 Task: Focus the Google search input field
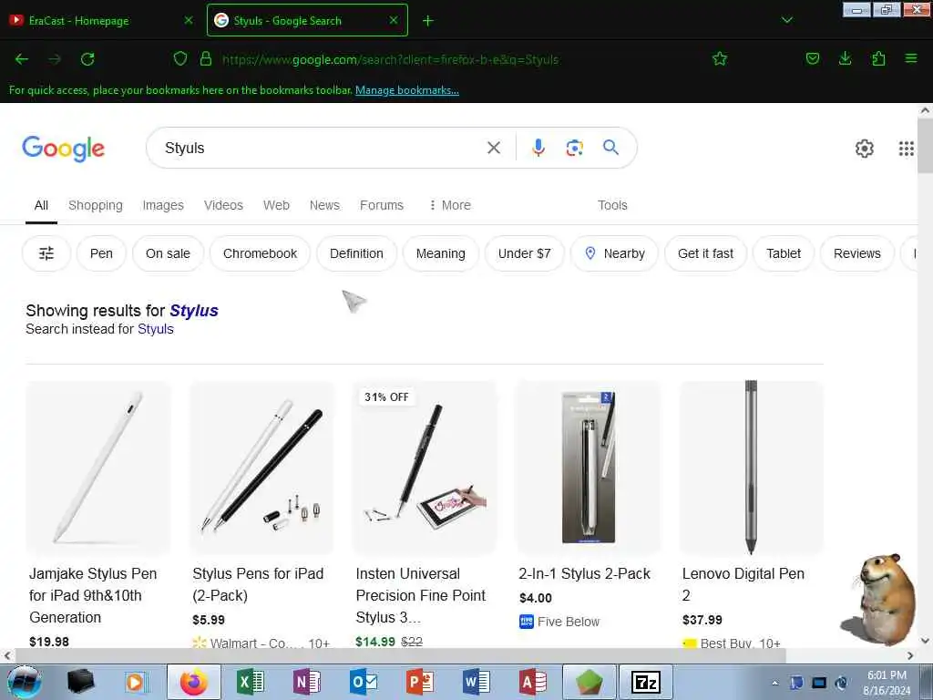[322, 148]
